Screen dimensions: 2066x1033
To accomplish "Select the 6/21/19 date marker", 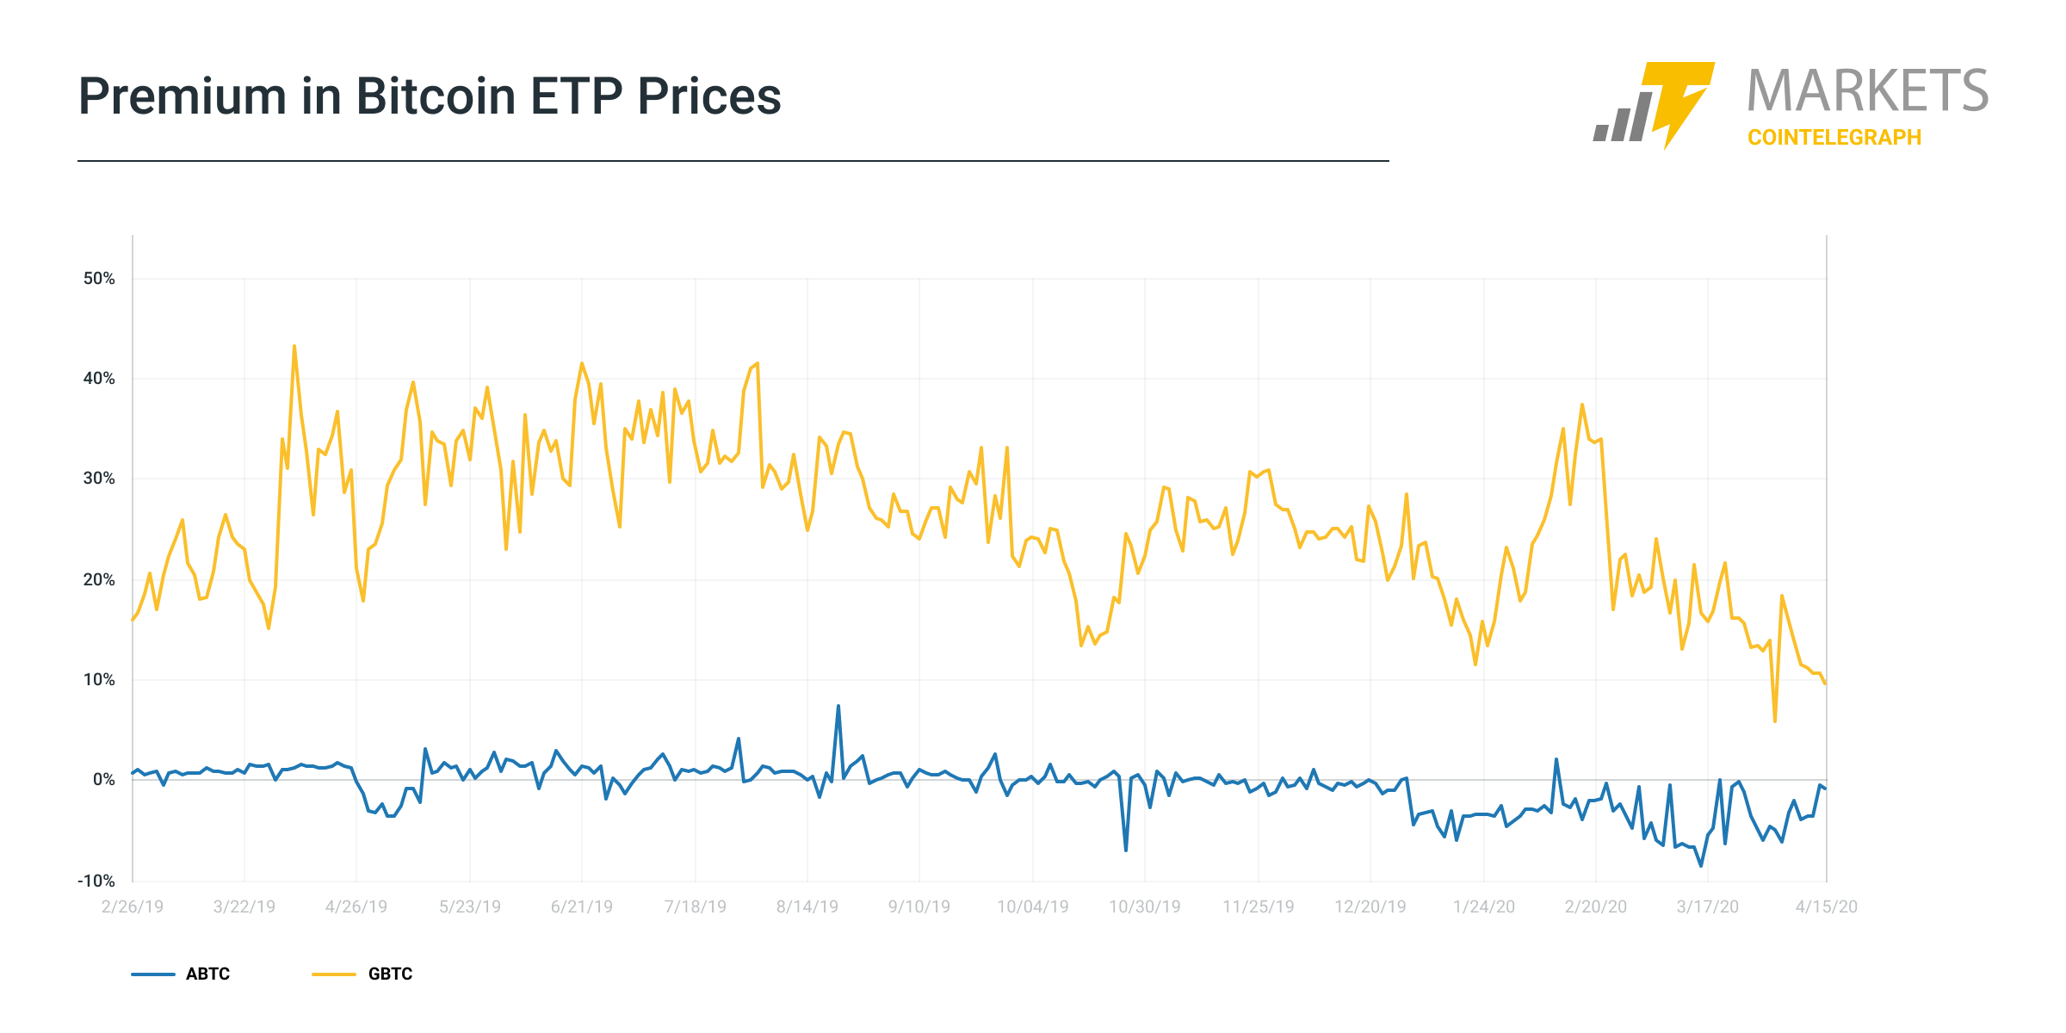I will pos(582,906).
